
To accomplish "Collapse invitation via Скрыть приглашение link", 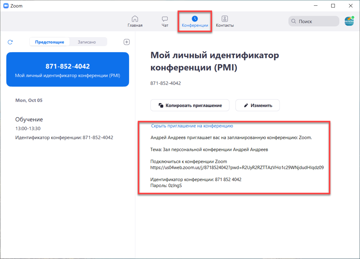I will pyautogui.click(x=192, y=126).
